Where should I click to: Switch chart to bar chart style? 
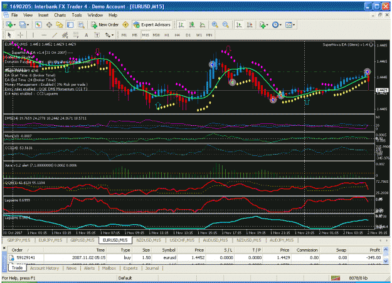point(181,24)
